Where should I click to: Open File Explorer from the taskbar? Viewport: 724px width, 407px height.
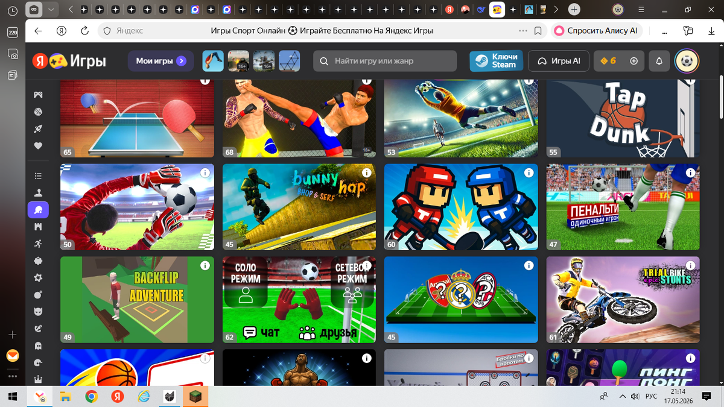[x=65, y=397]
